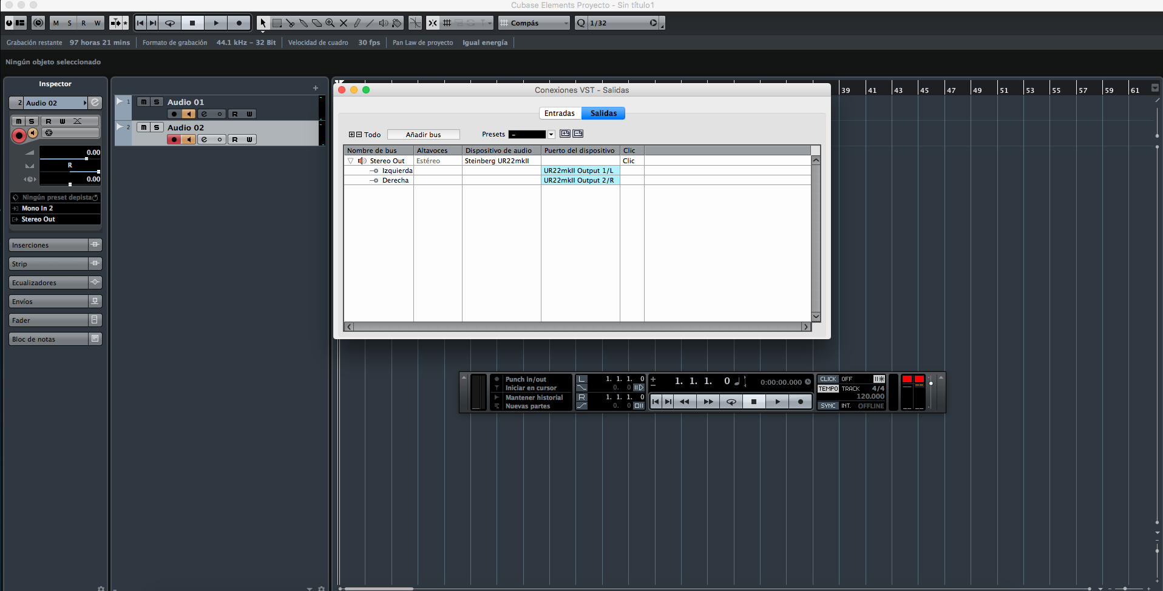The image size is (1163, 591).
Task: Select the Salidas tab
Action: 603,113
